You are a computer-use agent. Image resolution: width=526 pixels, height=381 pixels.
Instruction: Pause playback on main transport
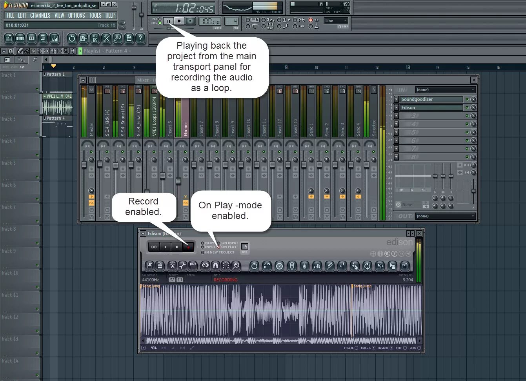168,21
